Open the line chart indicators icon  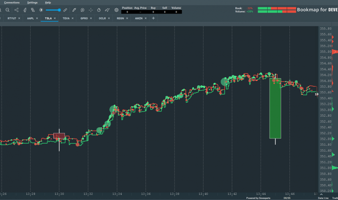click(107, 10)
